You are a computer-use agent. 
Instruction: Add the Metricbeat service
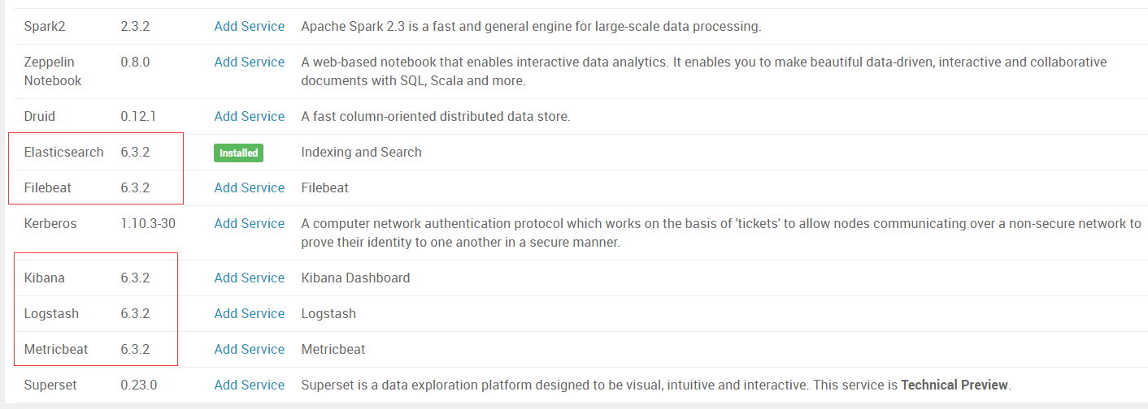point(250,349)
